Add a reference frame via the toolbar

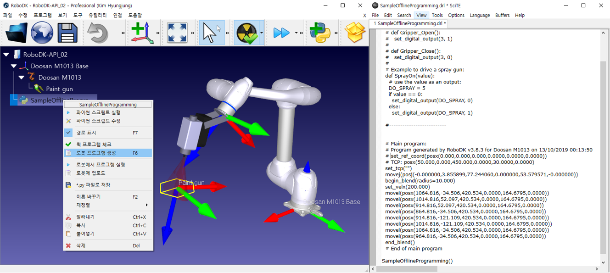(142, 33)
